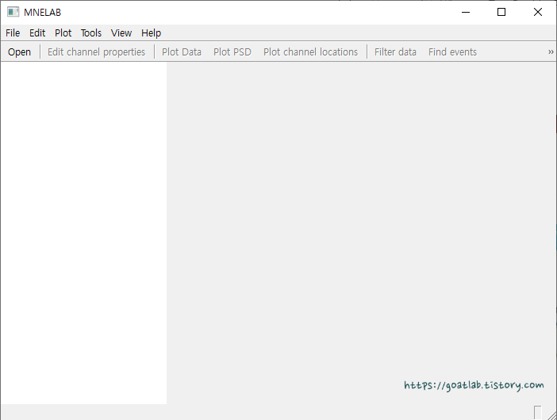Click Edit channel properties in toolbar
This screenshot has height=420, width=557.
[x=96, y=52]
